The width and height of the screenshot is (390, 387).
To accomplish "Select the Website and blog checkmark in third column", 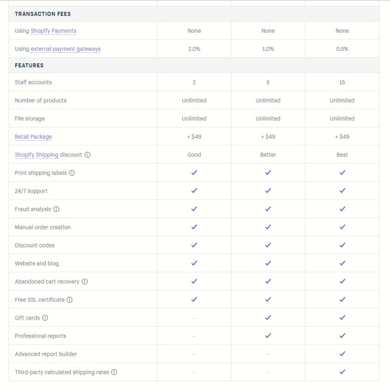I will point(342,263).
